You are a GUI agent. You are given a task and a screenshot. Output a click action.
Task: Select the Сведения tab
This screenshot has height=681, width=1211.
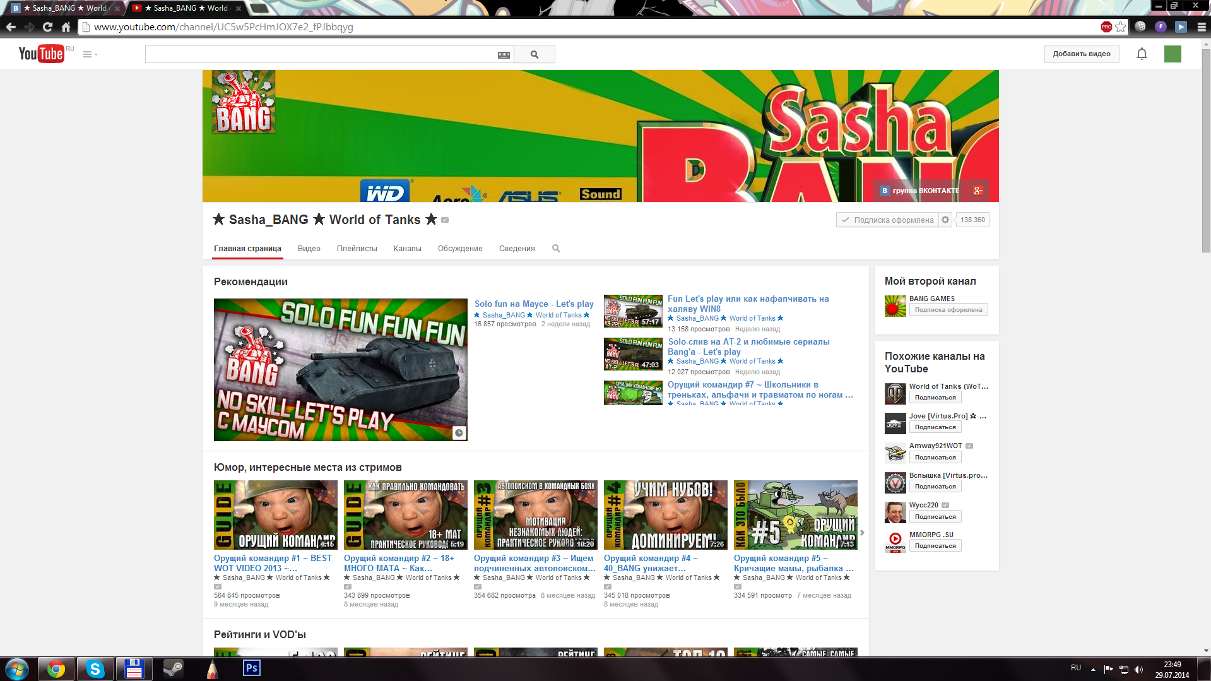517,249
